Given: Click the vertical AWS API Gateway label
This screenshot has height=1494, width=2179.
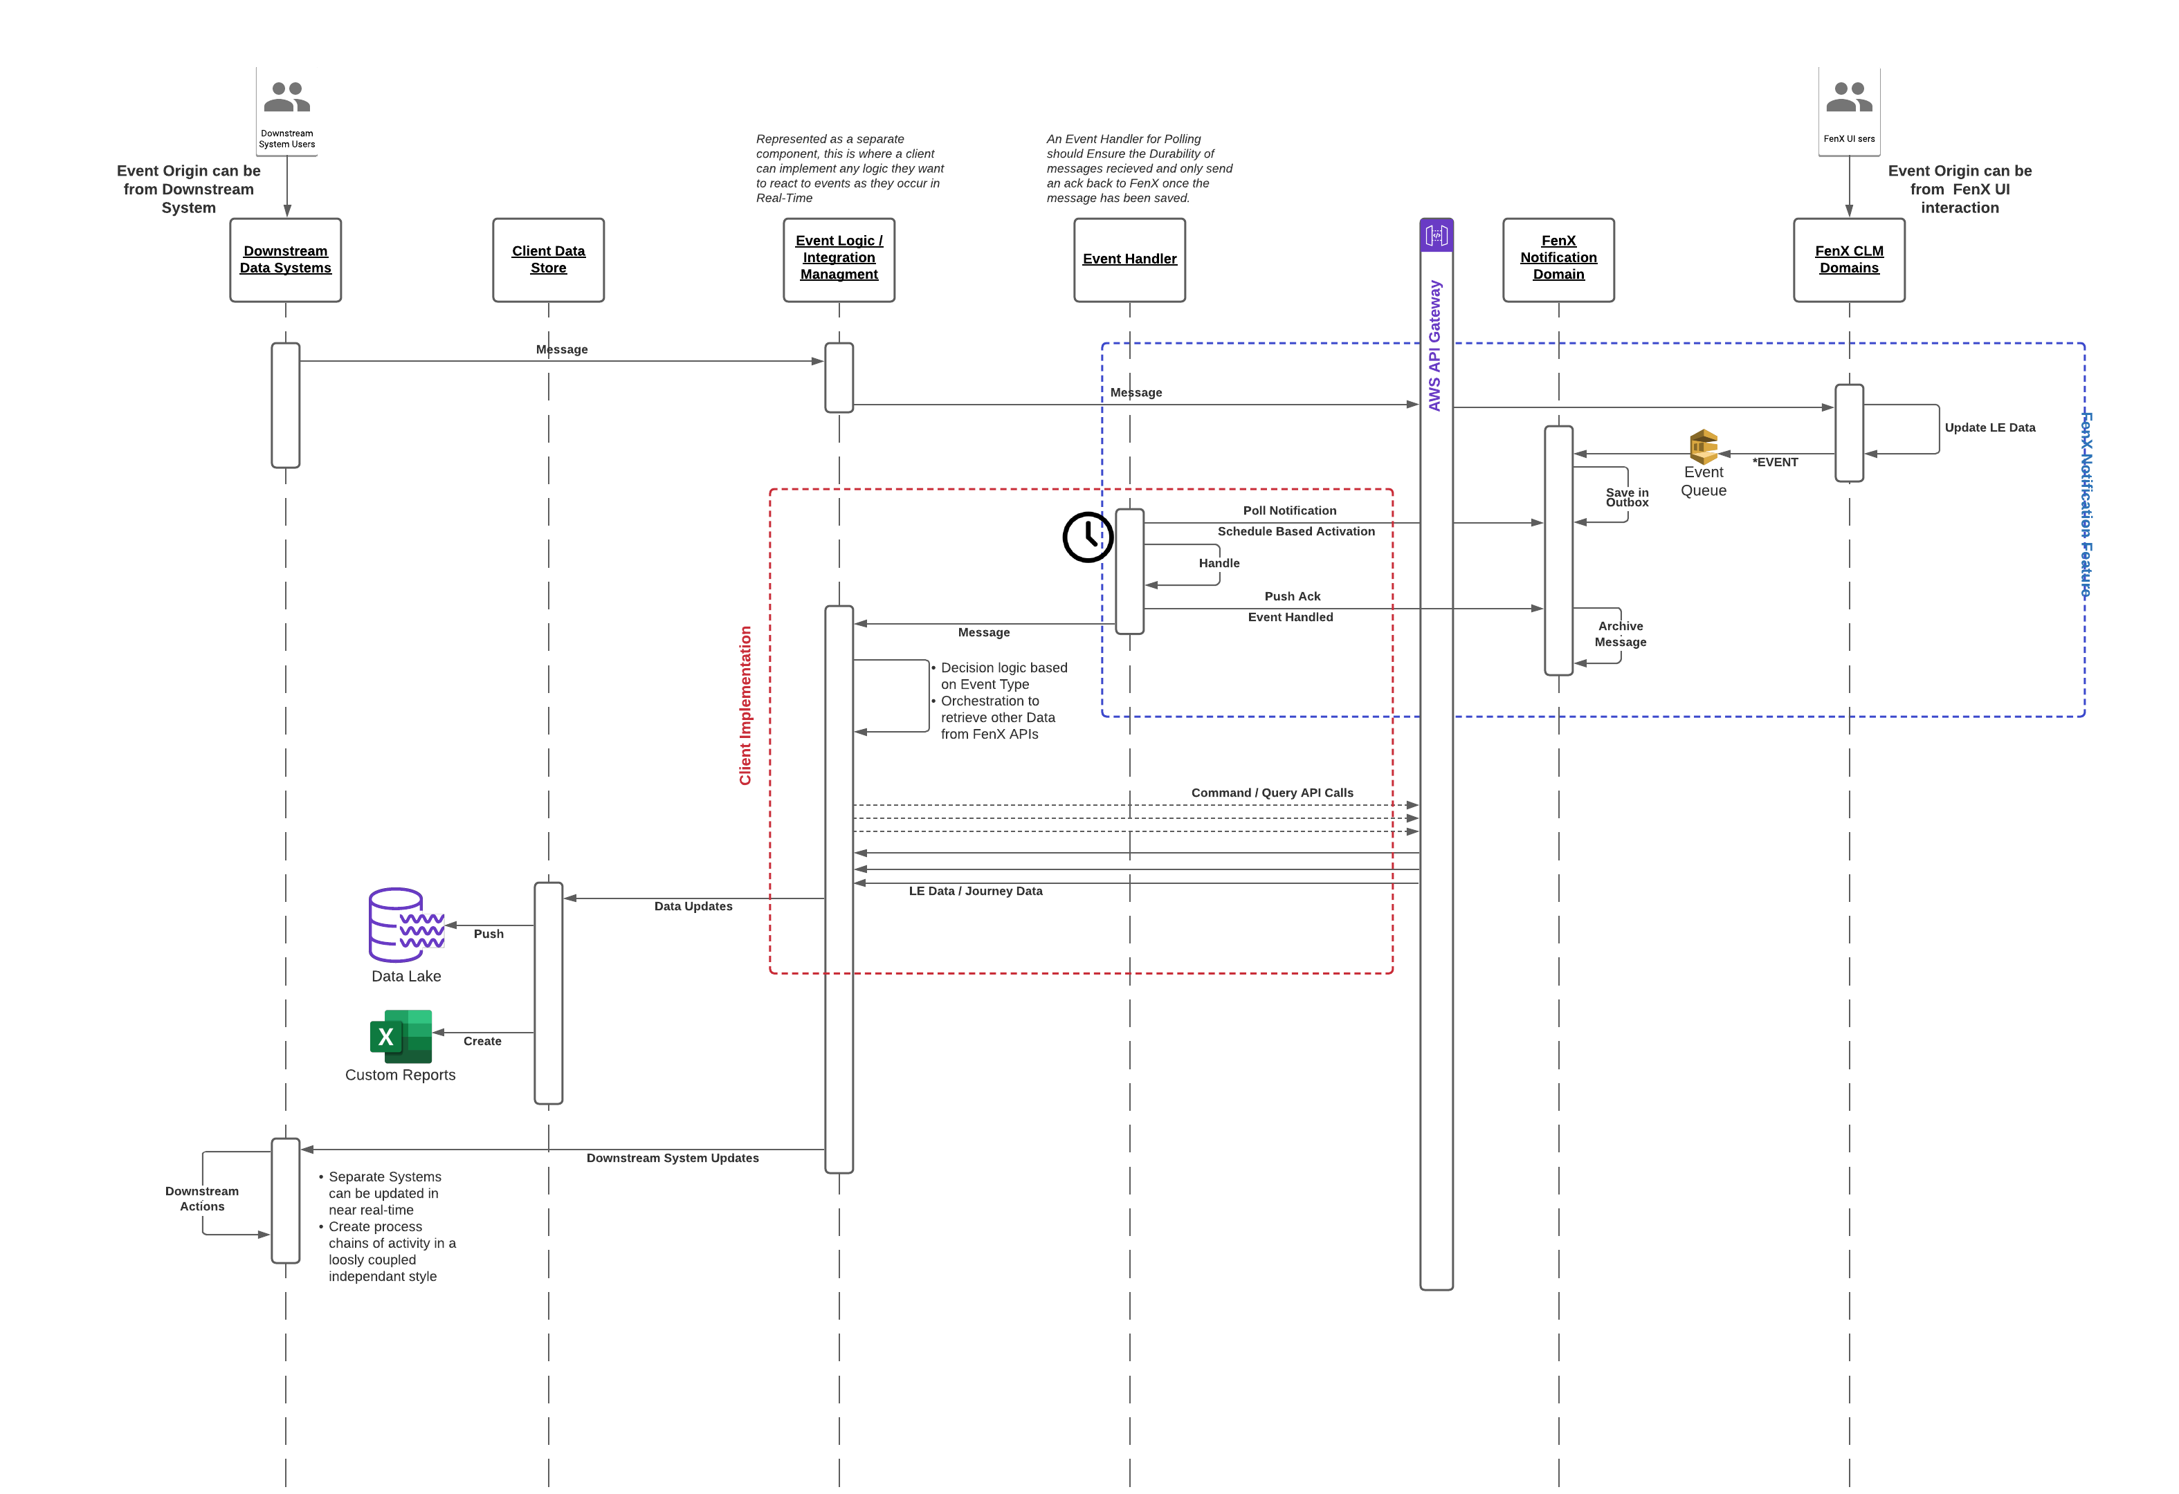Looking at the screenshot, I should click(x=1434, y=345).
